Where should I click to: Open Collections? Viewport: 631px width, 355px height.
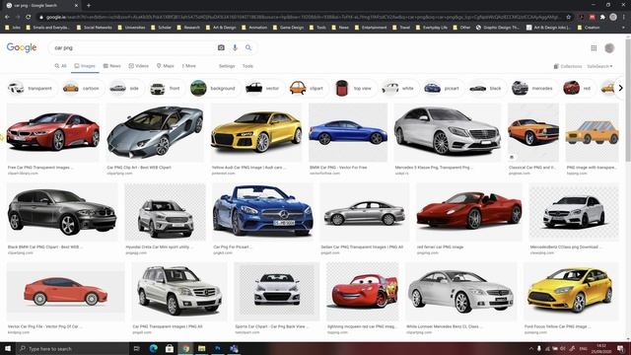(568, 66)
